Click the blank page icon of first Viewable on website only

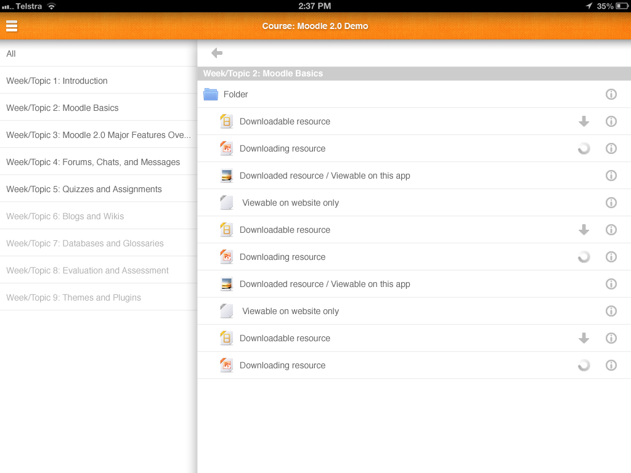tap(227, 203)
